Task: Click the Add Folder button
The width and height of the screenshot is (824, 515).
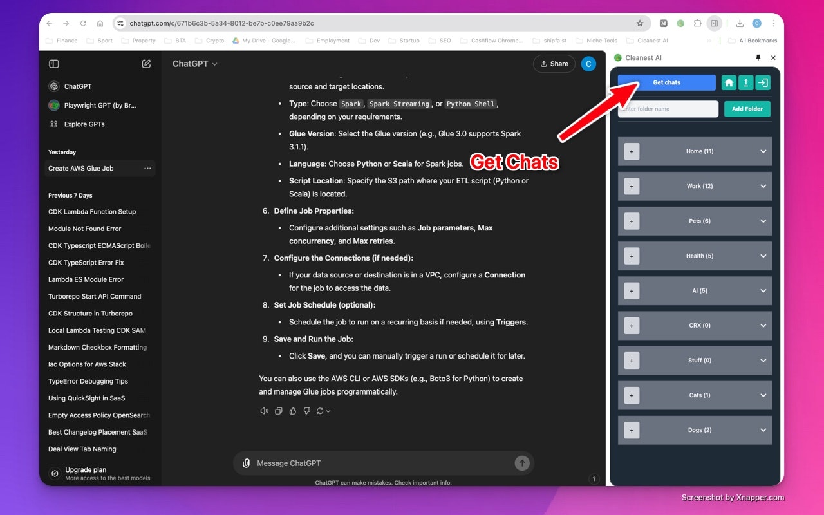Action: [747, 109]
